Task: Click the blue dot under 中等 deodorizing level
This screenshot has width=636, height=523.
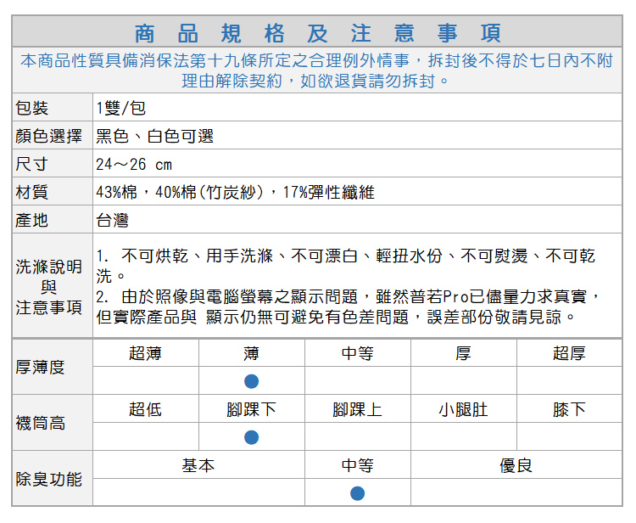Action: coord(357,493)
